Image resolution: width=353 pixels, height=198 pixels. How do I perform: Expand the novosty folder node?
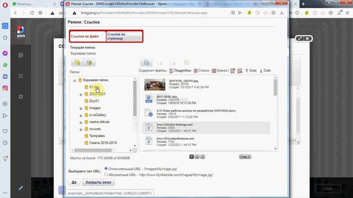click(x=81, y=129)
